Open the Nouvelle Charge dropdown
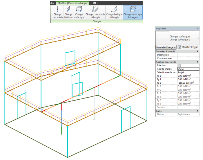The image size is (203, 160). 166,47
